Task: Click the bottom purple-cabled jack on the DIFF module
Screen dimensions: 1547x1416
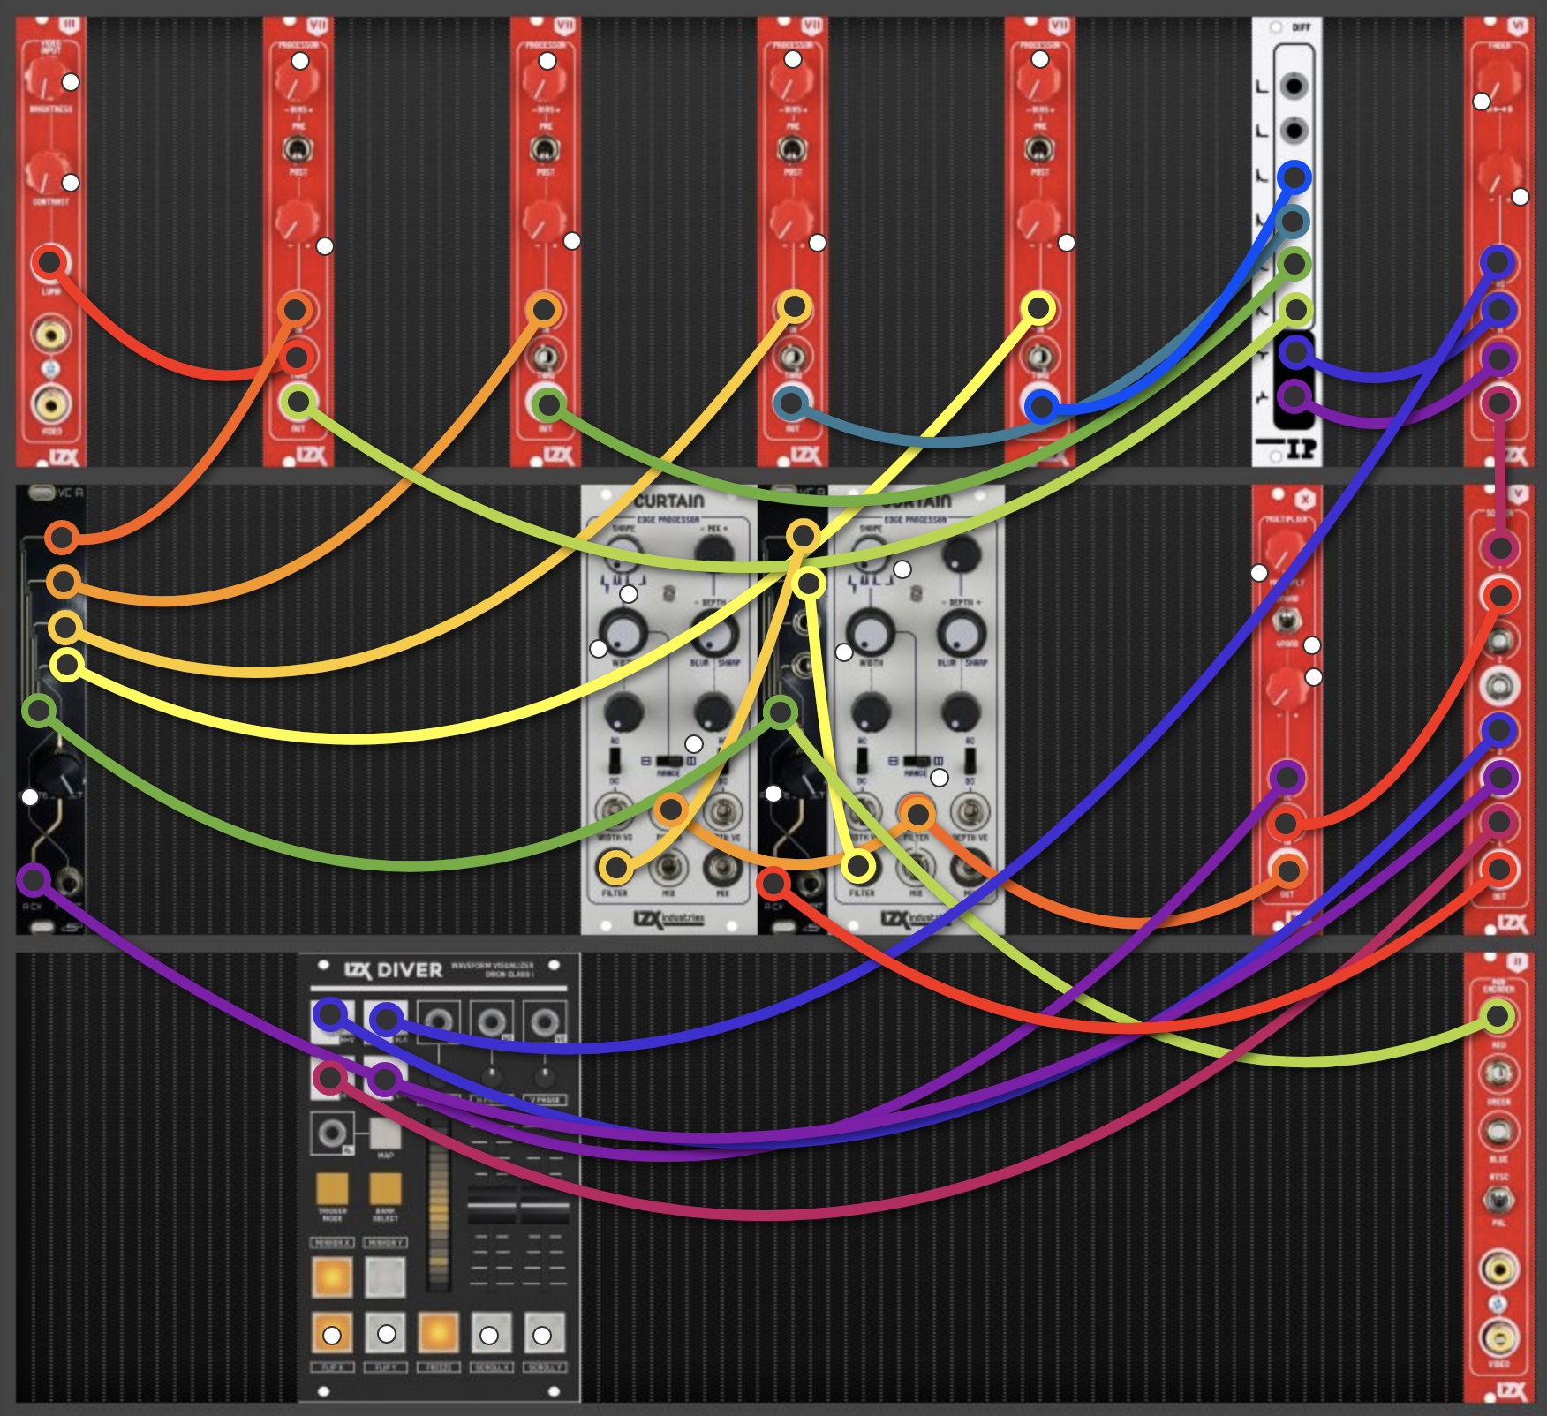Action: tap(1294, 395)
